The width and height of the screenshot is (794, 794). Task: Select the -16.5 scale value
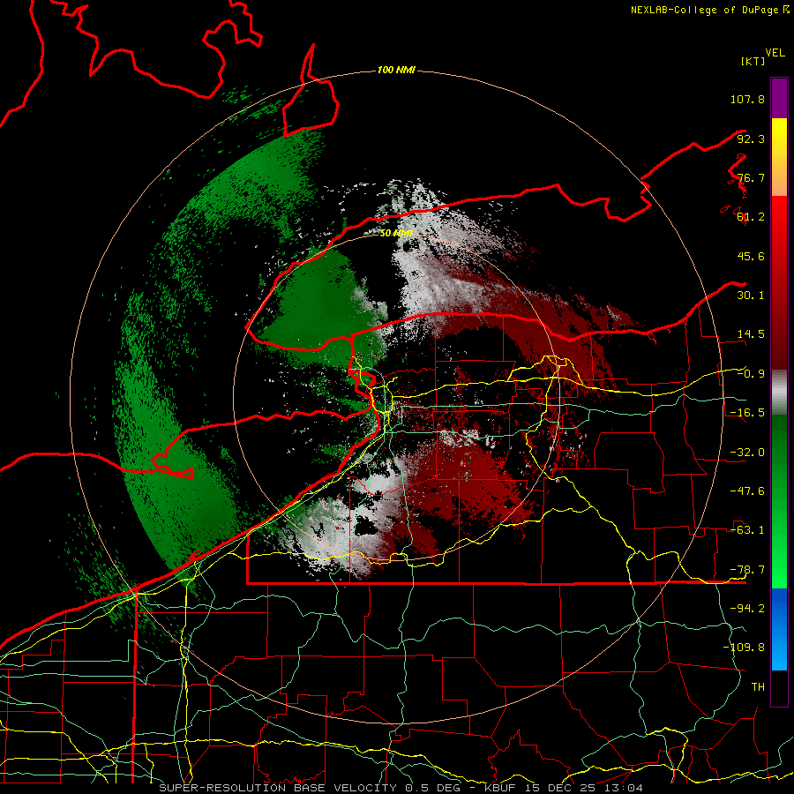point(747,413)
